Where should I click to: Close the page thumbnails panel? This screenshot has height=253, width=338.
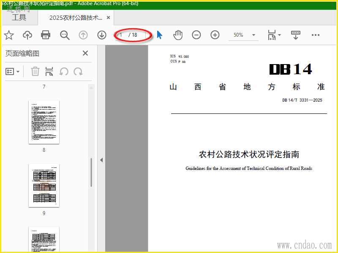[85, 53]
